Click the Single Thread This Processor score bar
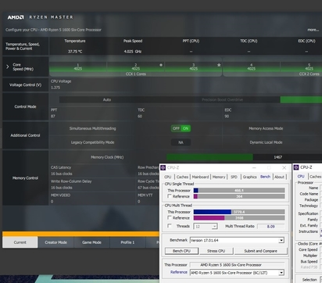This screenshot has width=322, height=283. click(239, 191)
